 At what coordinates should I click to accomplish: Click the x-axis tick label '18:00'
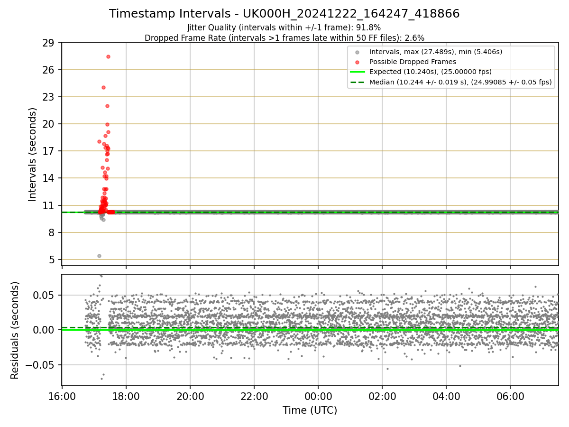coord(126,396)
